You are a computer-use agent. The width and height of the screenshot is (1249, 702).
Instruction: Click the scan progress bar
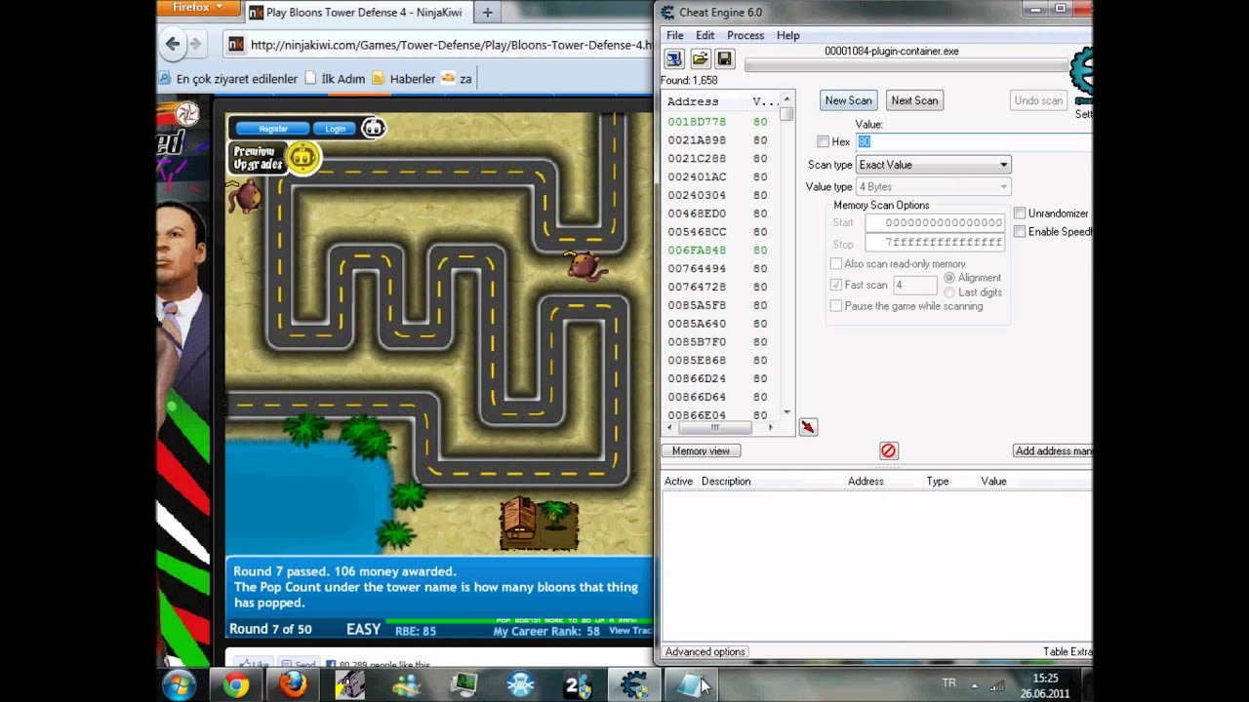coord(907,66)
